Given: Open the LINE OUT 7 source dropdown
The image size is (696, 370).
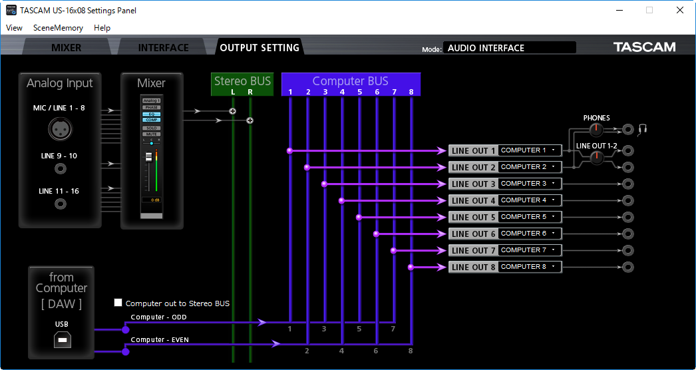Looking at the screenshot, I should tap(530, 250).
